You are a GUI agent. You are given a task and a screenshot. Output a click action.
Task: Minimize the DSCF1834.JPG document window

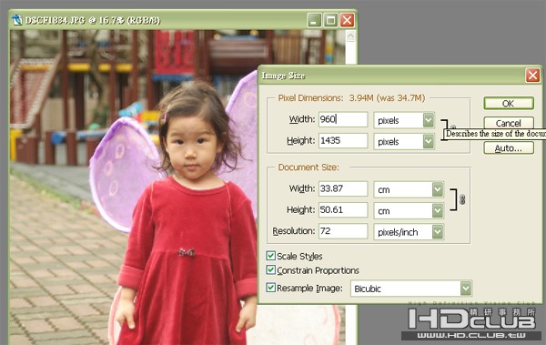pyautogui.click(x=314, y=20)
